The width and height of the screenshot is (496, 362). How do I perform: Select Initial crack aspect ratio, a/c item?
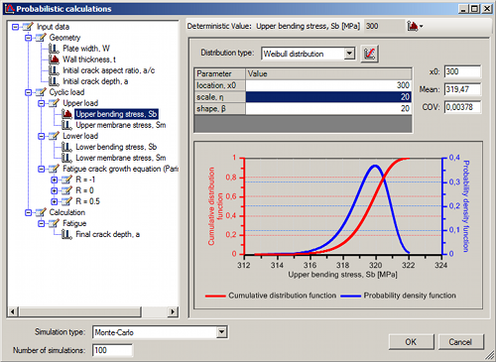click(108, 70)
